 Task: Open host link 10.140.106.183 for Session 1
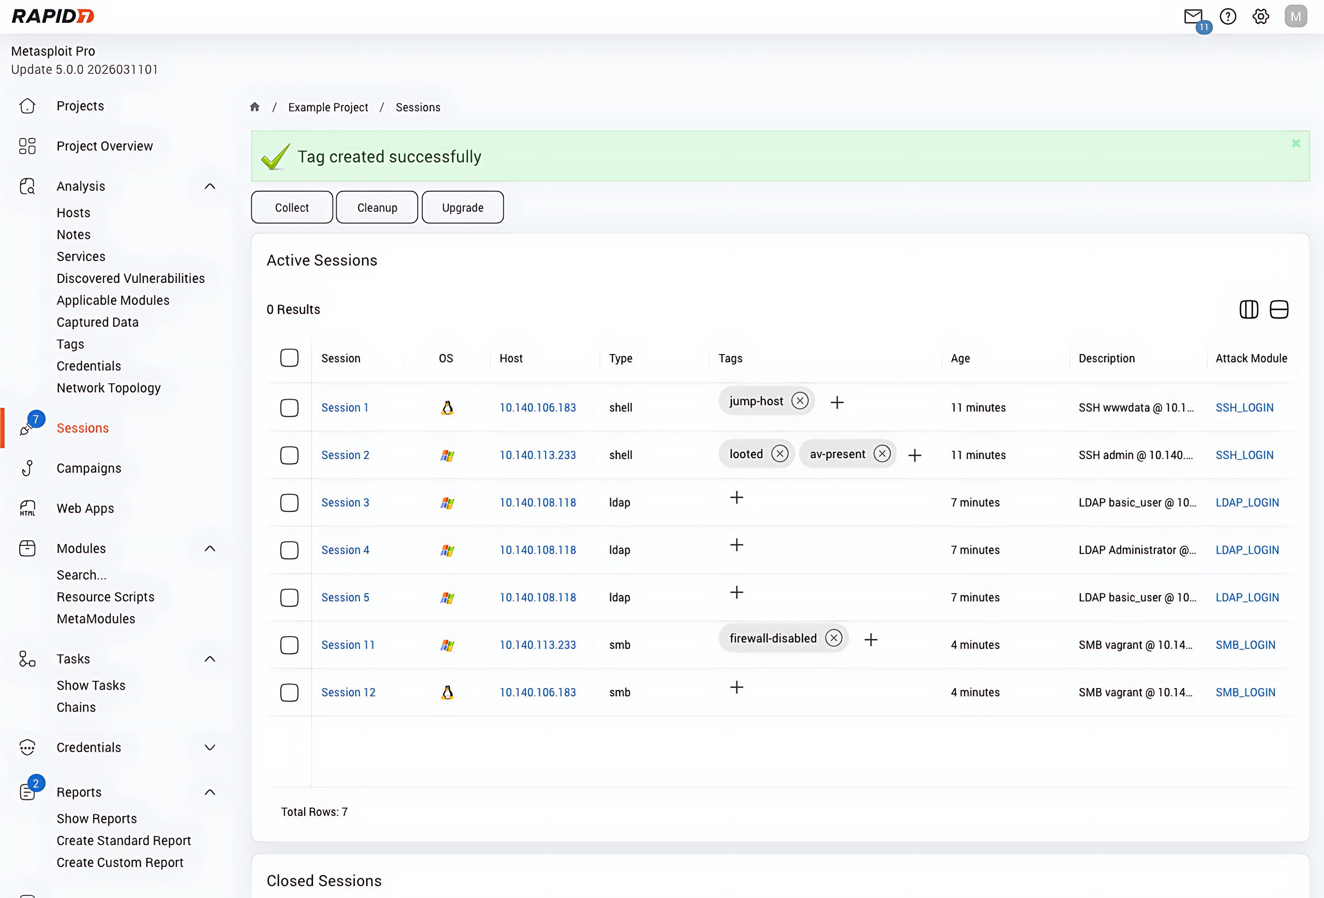[x=537, y=408]
